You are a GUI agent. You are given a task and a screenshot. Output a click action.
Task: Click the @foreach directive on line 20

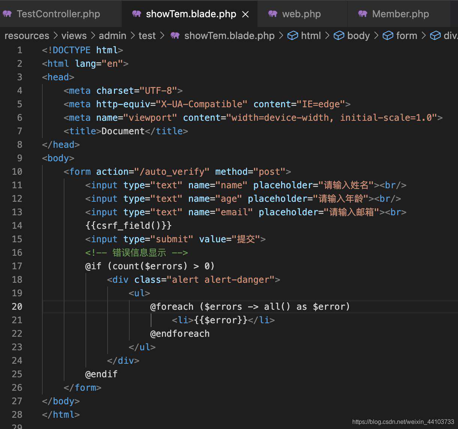click(x=250, y=307)
